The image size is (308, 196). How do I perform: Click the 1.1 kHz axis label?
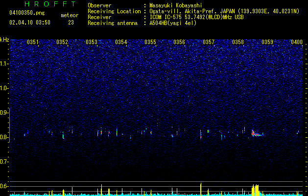coord(4,64)
